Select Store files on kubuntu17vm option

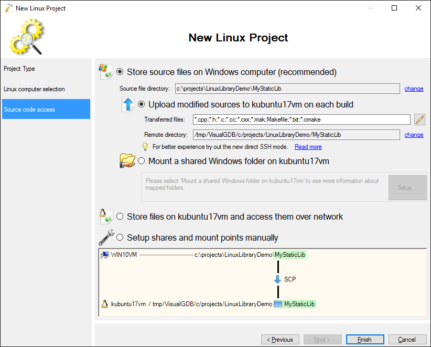[120, 216]
